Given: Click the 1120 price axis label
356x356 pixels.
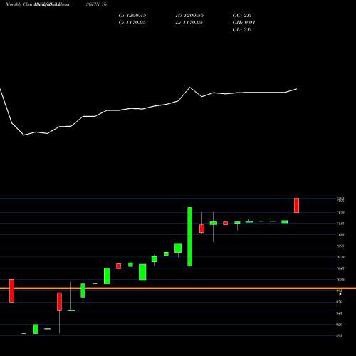Looking at the screenshot, I should coord(340,235).
